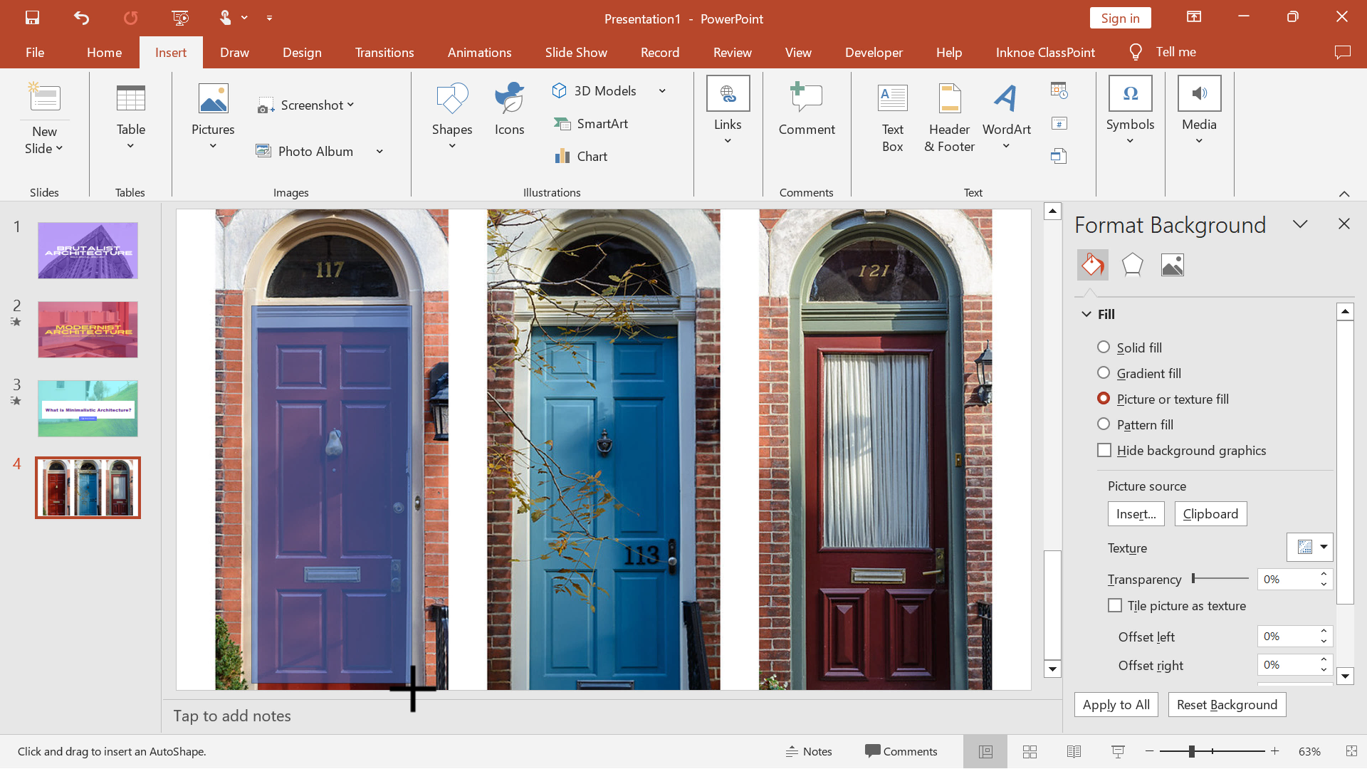Select the Gradient fill radio button
Screen dimensions: 1367x769
point(1104,372)
